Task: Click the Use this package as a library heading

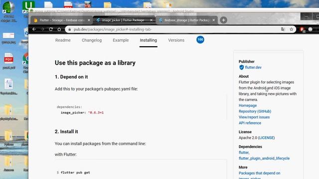Action: (95, 63)
